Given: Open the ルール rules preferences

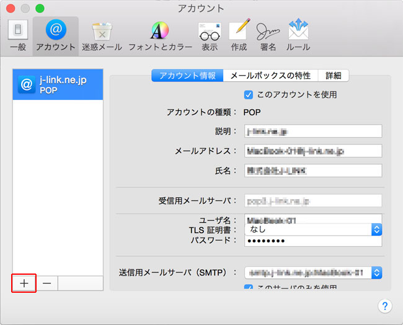Looking at the screenshot, I should click(x=298, y=36).
